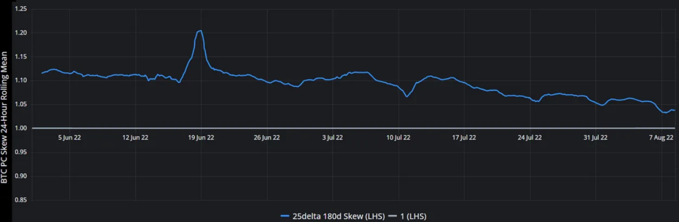Viewport: 679px width, 222px height.
Task: Click the 10 Jul 22 x-axis label
Action: (398, 138)
